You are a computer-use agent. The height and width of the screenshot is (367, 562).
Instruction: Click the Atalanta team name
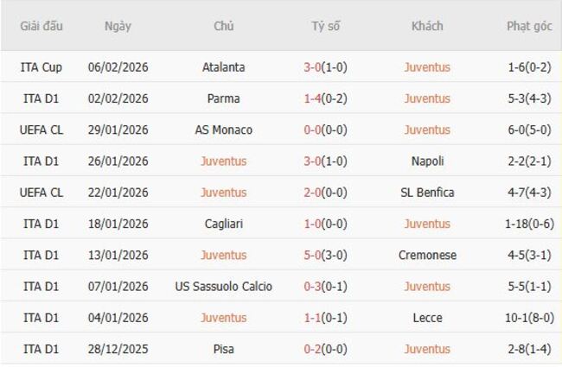(223, 67)
